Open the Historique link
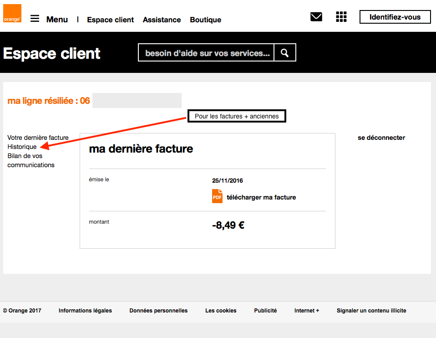Screen dimensions: 436x338 22,147
